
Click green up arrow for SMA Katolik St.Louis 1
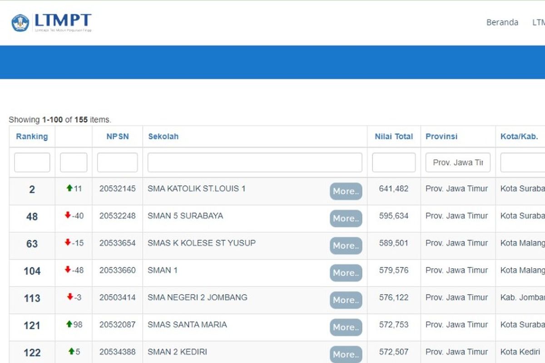(x=69, y=188)
